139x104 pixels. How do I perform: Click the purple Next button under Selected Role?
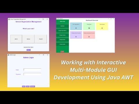[x=29, y=50]
